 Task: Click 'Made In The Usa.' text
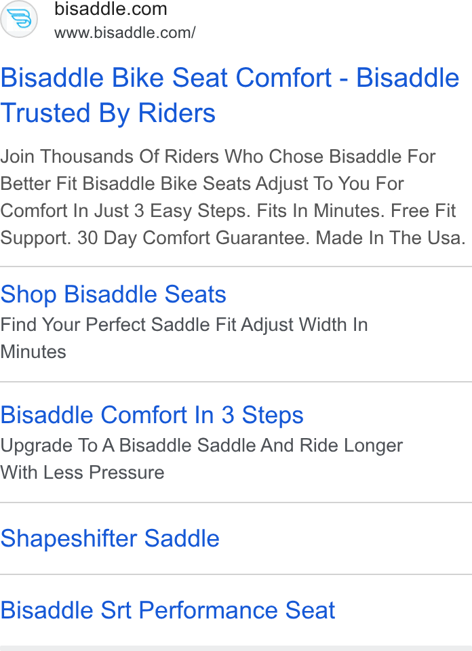tap(391, 238)
